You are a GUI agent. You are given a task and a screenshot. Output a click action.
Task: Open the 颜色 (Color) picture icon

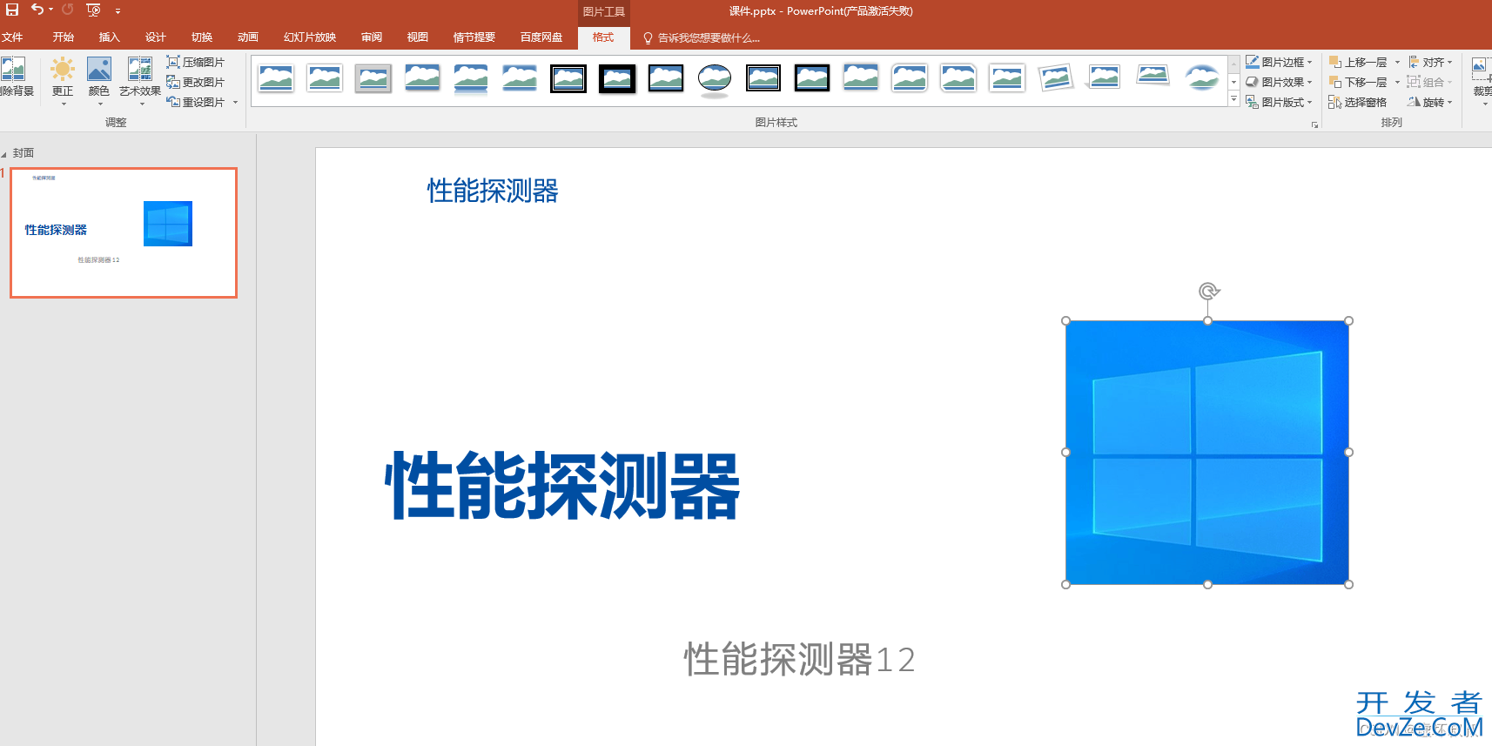(x=99, y=70)
